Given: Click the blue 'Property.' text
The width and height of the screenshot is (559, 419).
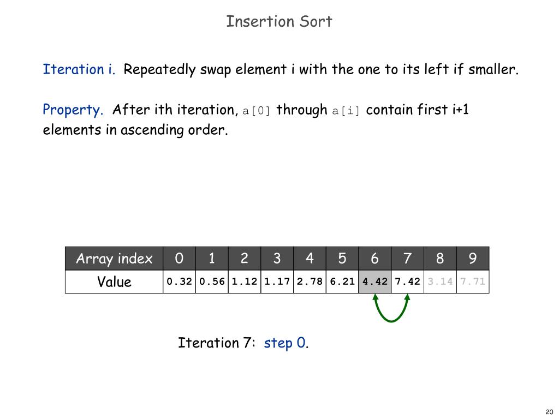Looking at the screenshot, I should coord(73,110).
